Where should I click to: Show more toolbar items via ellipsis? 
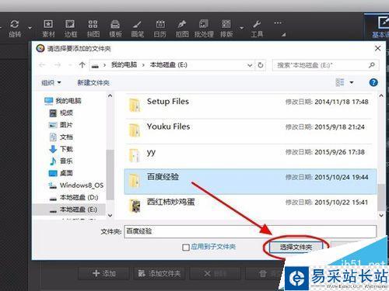point(278,23)
